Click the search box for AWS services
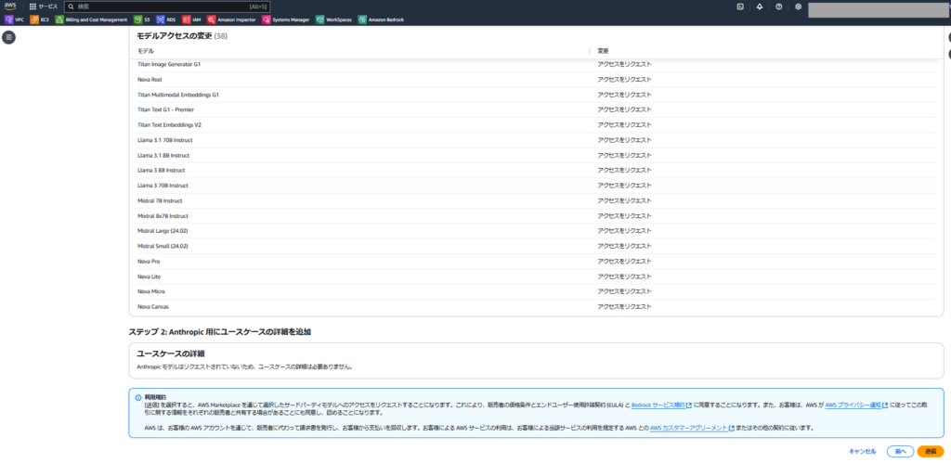This screenshot has height=463, width=951. (167, 6)
